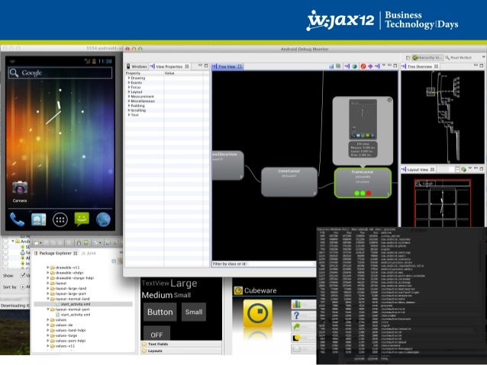Select the Sort by radio button in SDK Manager
This screenshot has width=487, height=365.
pyautogui.click(x=22, y=287)
